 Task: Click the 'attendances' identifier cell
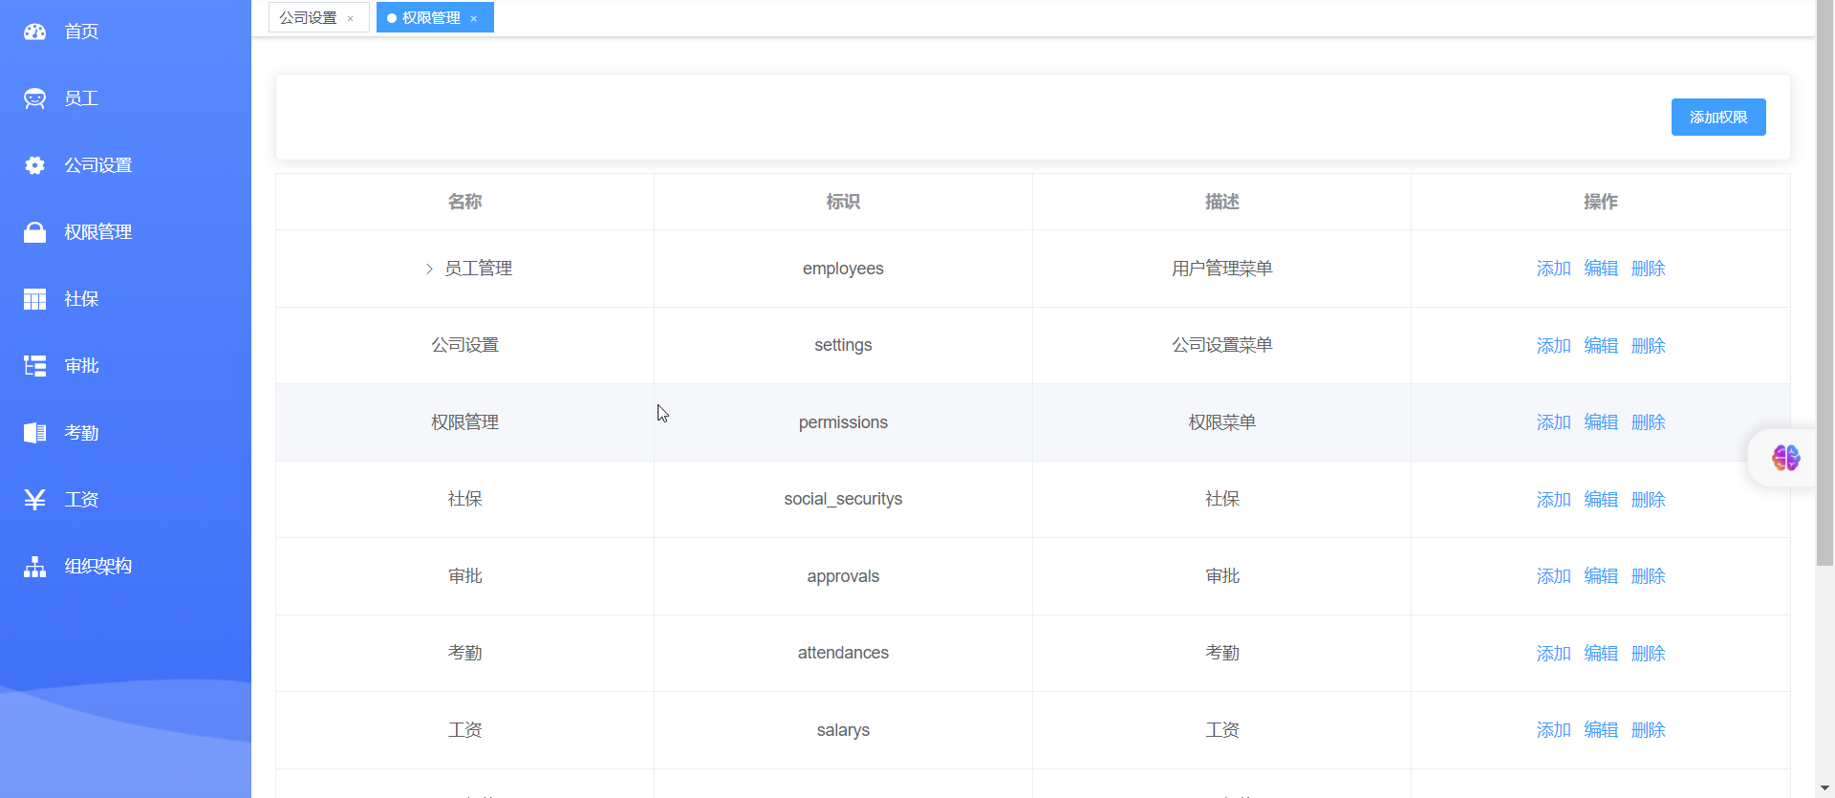point(843,653)
